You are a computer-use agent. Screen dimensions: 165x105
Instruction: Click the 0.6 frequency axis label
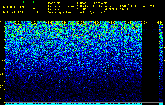[x=2, y=100]
